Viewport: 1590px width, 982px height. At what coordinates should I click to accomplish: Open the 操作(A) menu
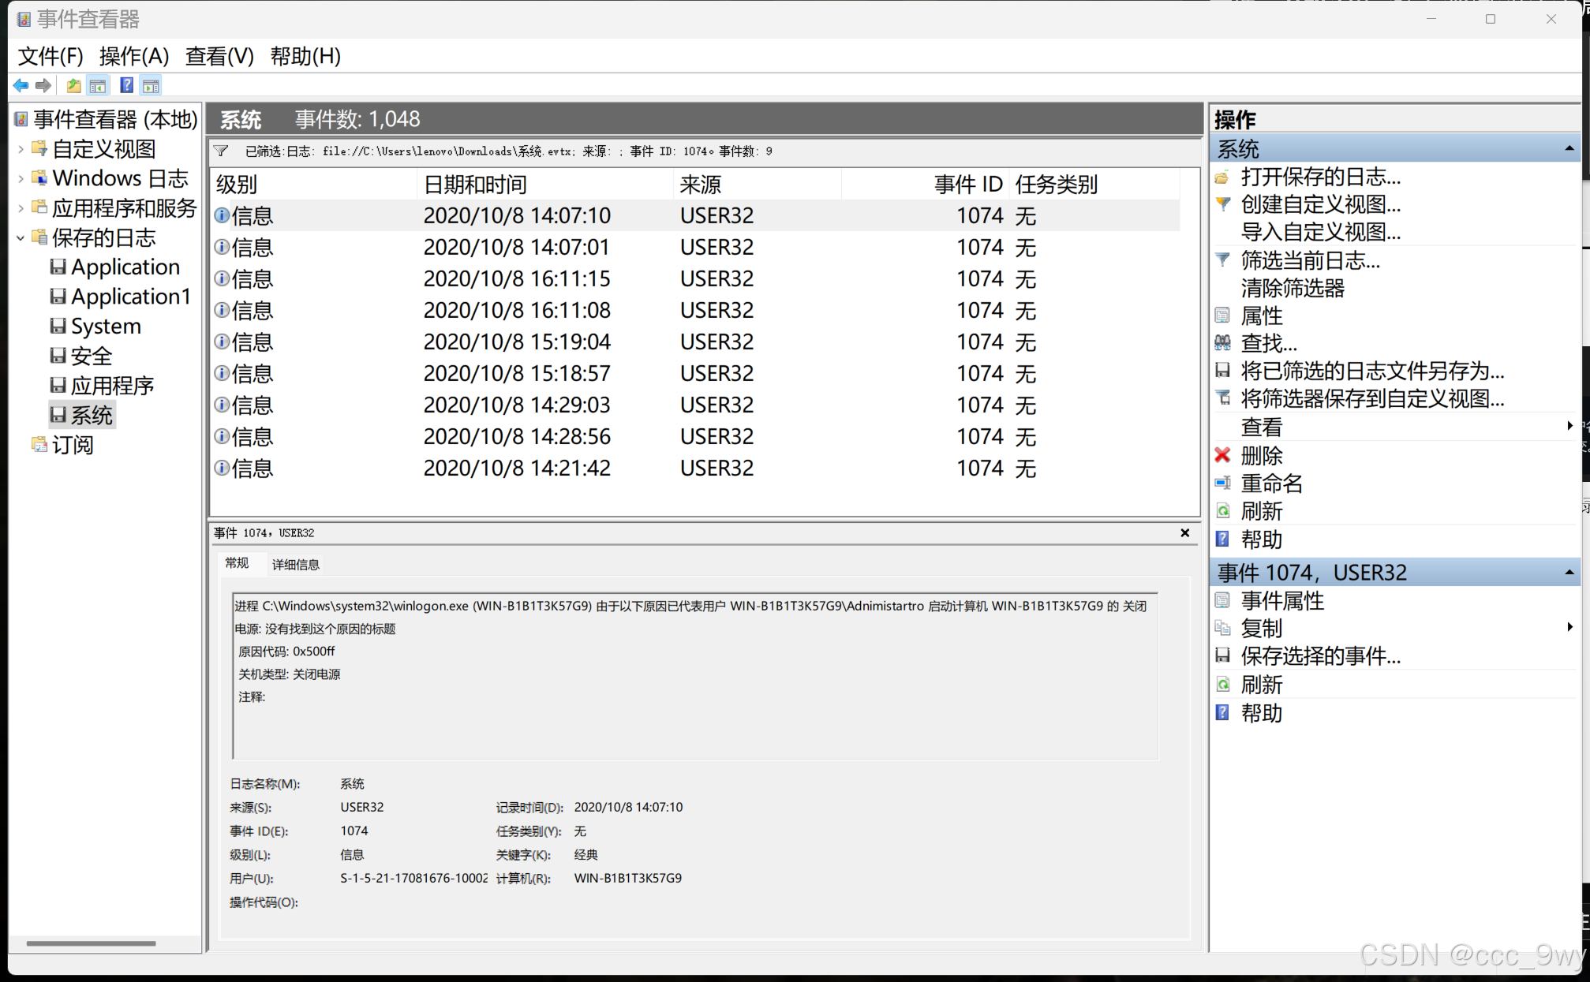[x=134, y=56]
